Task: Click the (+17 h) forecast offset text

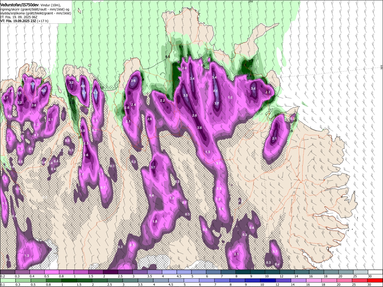Action: [x=43, y=21]
